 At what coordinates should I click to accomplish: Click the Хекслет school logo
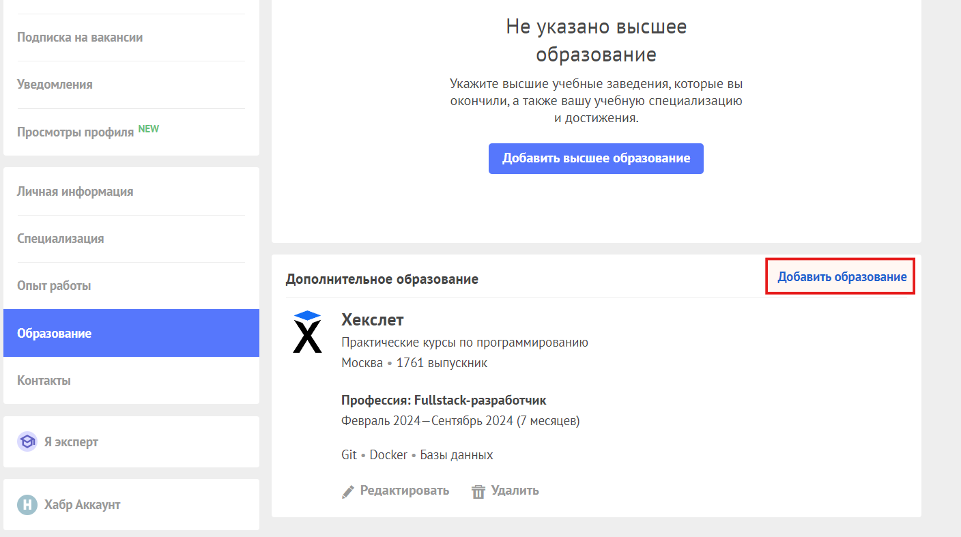click(307, 332)
